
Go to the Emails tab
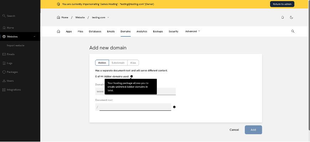coord(111,31)
